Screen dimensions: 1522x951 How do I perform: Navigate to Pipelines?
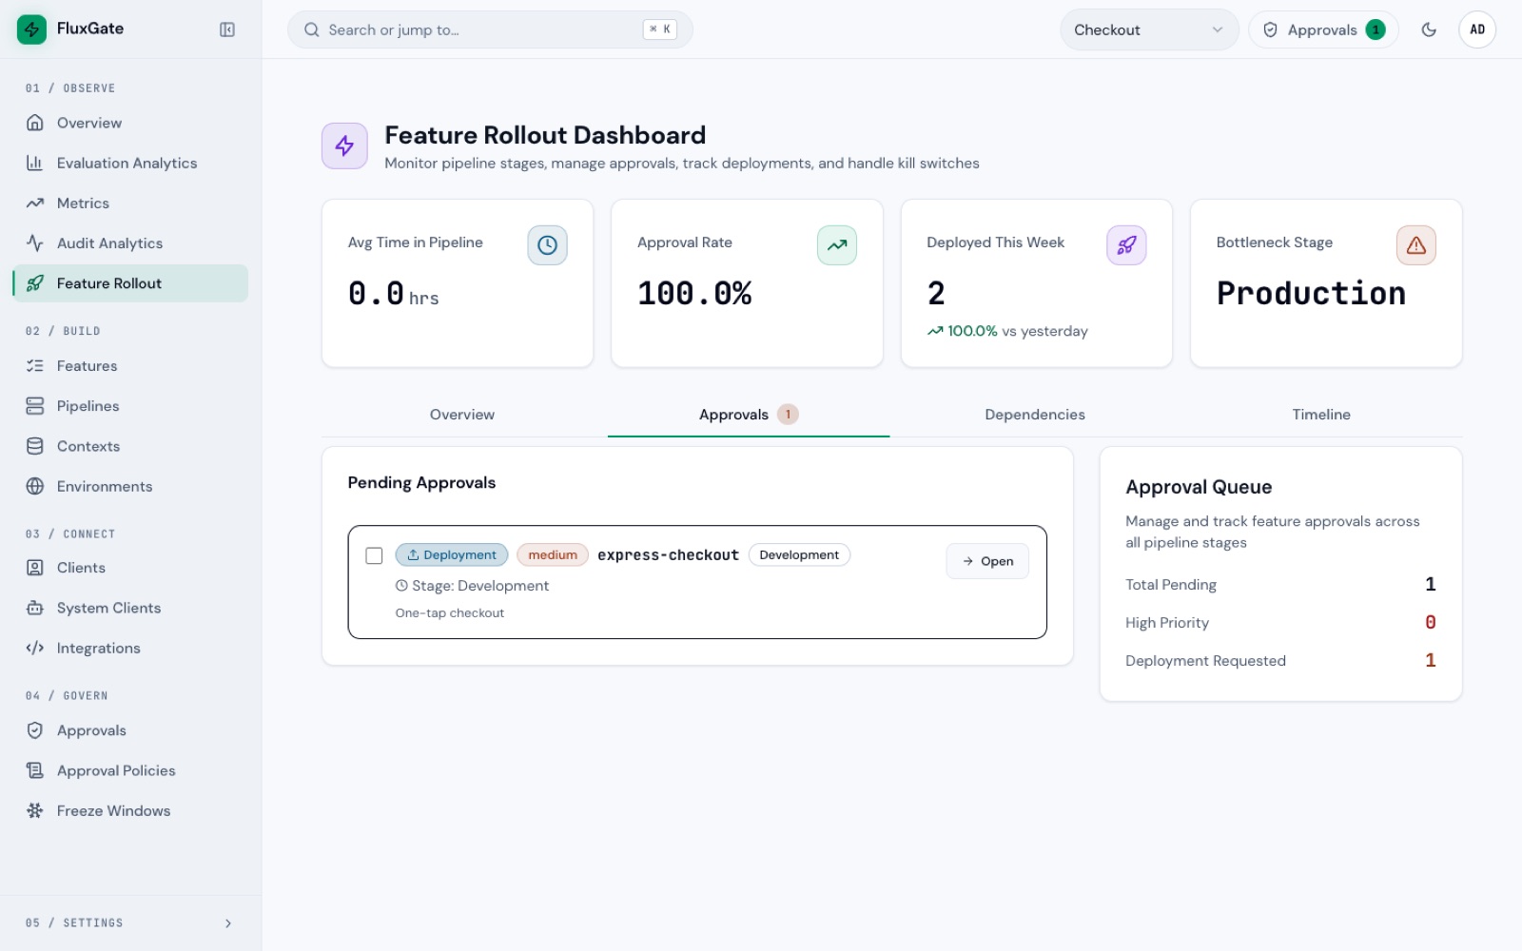(x=130, y=406)
